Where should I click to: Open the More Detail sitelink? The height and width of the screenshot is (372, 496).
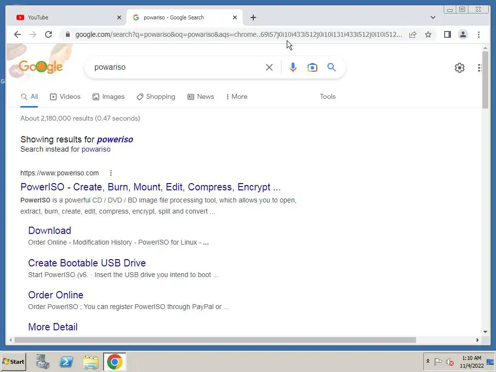pyautogui.click(x=53, y=327)
